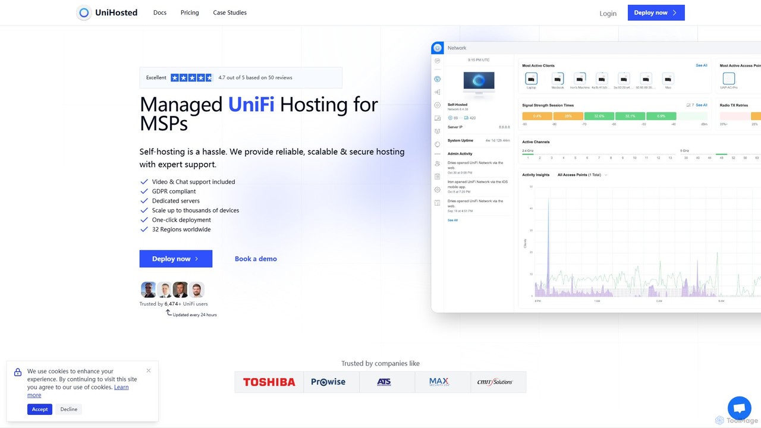Click the Book a demo link
The image size is (761, 428).
(256, 259)
